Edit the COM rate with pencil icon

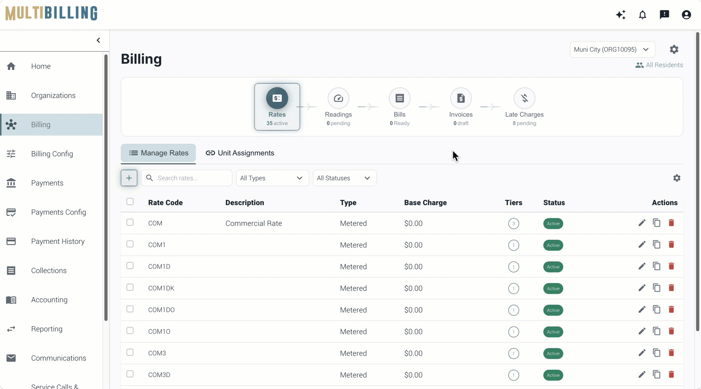pos(642,223)
